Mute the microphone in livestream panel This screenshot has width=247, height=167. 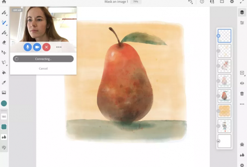28,47
